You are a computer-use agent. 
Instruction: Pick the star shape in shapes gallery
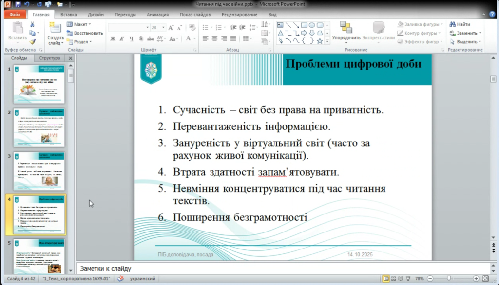[x=320, y=41]
